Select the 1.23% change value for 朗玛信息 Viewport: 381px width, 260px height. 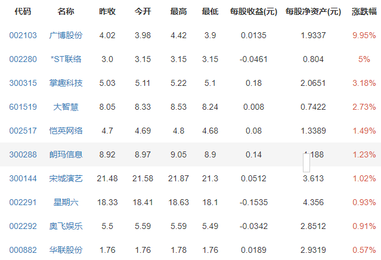click(364, 154)
